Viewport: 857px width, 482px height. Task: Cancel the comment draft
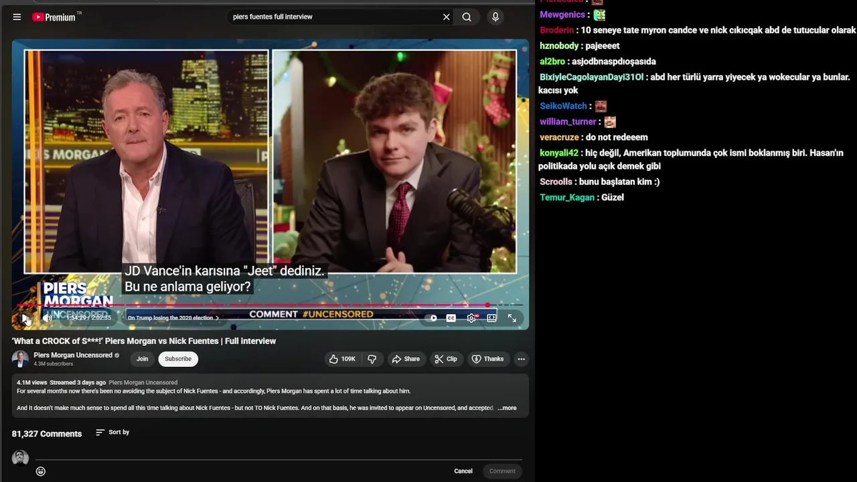click(463, 471)
